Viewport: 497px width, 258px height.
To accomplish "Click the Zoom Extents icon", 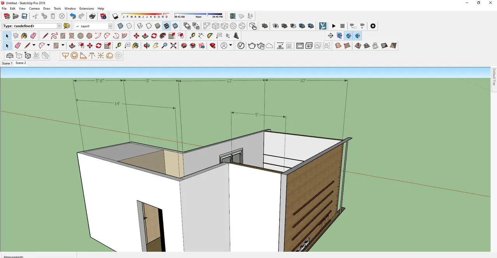I will pyautogui.click(x=173, y=45).
